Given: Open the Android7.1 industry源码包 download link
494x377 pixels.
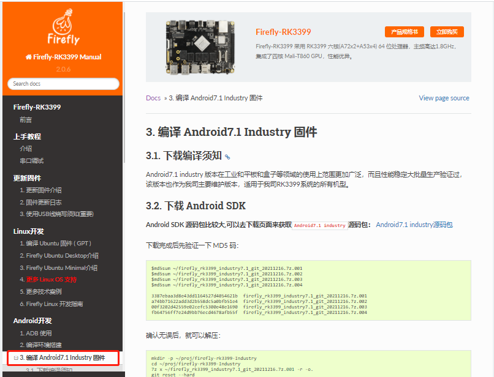Looking at the screenshot, I should tap(414, 225).
